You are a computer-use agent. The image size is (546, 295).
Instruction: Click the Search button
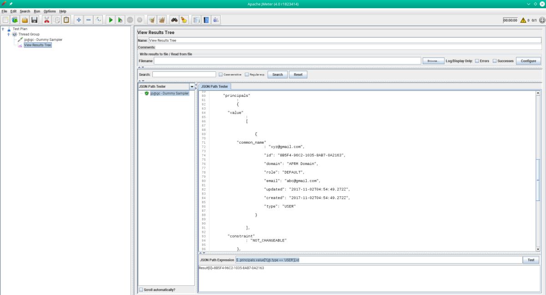click(278, 75)
